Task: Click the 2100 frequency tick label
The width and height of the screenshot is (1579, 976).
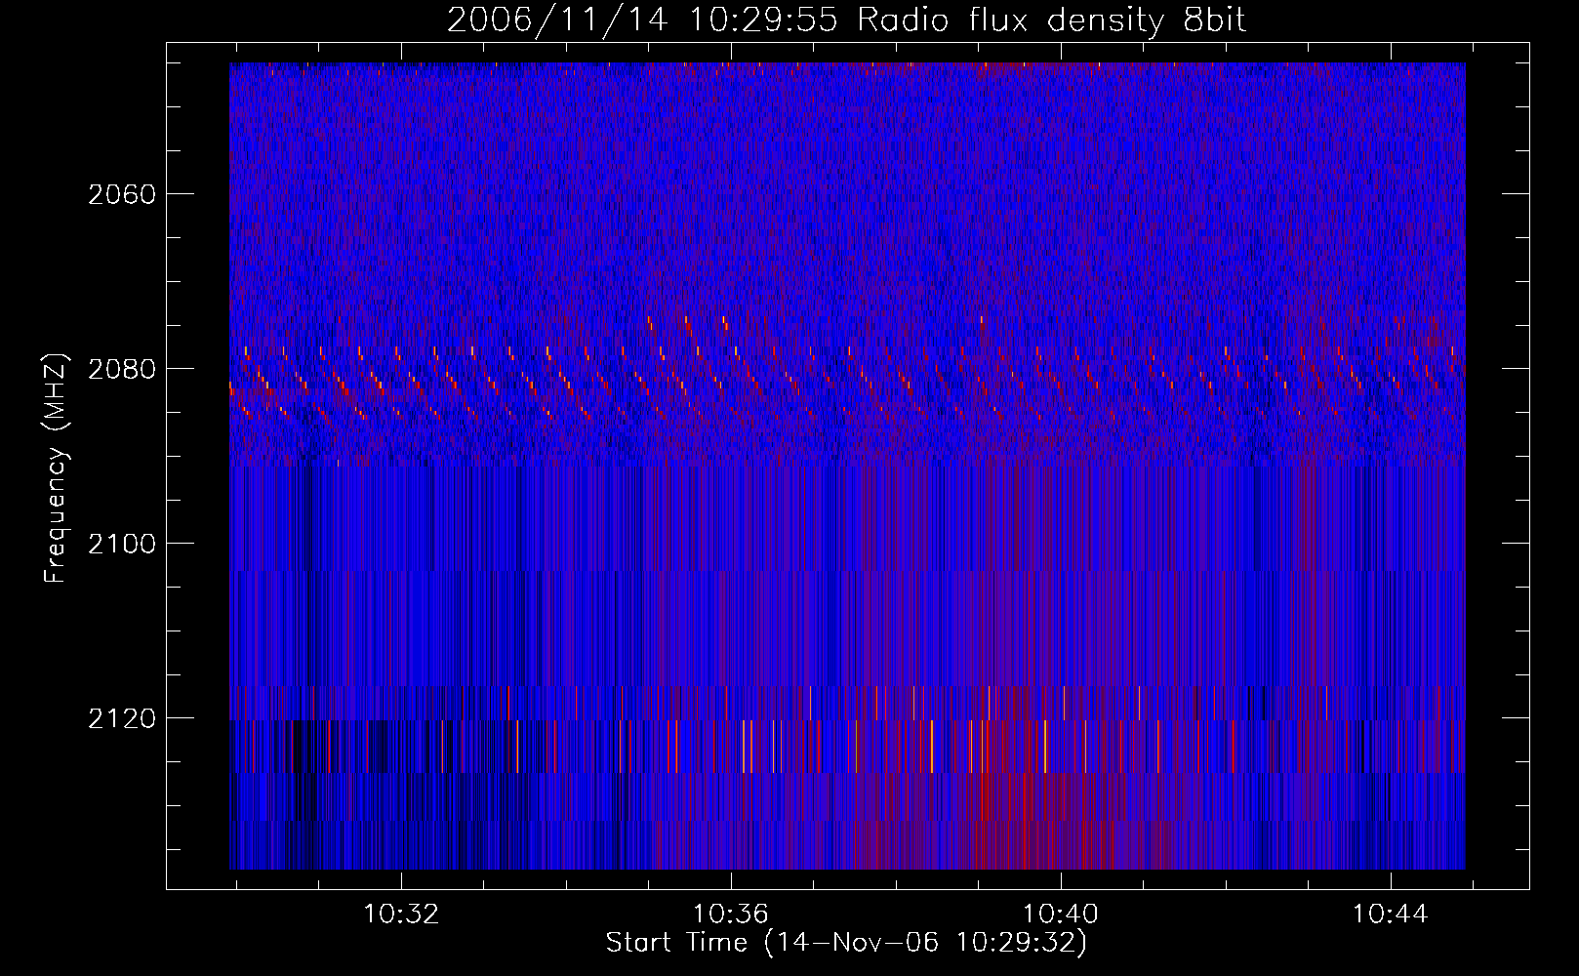Action: pyautogui.click(x=122, y=544)
